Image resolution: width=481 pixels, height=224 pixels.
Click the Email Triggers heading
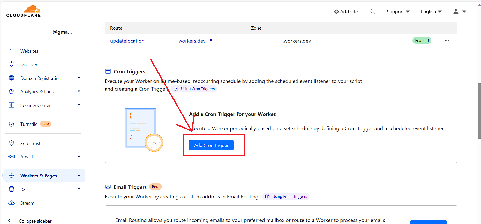pos(130,187)
